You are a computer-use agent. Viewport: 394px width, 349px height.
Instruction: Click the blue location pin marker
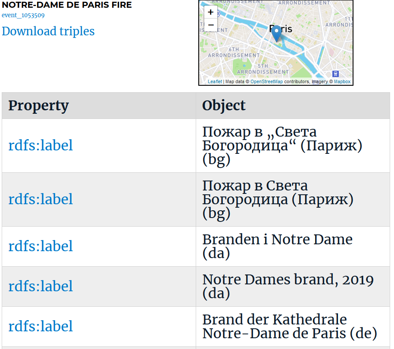pyautogui.click(x=277, y=34)
